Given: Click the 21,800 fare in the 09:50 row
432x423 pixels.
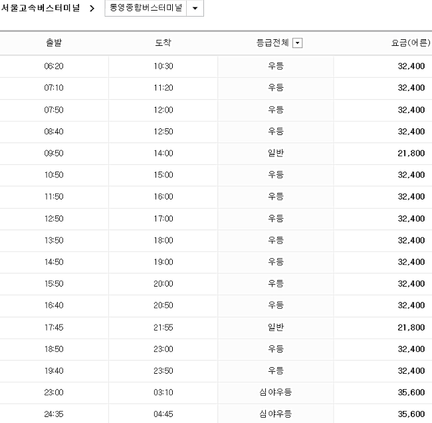Looking at the screenshot, I should (x=411, y=154).
